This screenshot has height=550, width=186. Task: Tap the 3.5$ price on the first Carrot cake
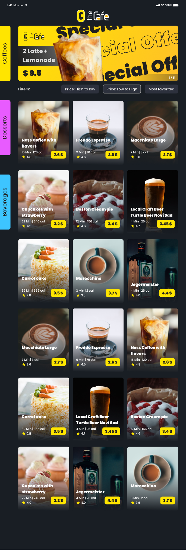pyautogui.click(x=58, y=293)
